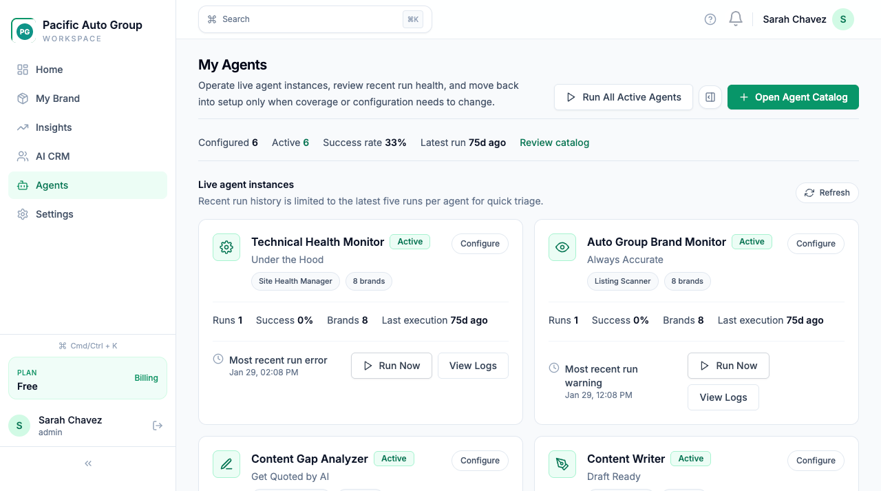Click Content Gap Analyzer pencil icon

coord(226,464)
